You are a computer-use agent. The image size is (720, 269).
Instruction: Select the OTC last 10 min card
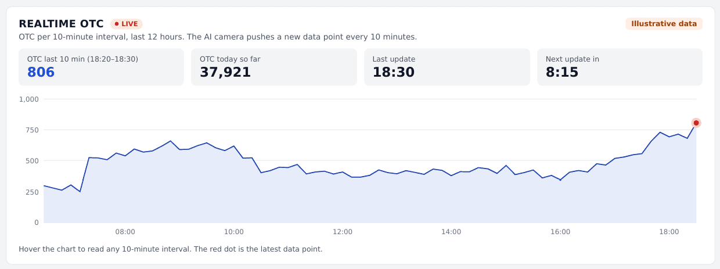[x=101, y=67]
